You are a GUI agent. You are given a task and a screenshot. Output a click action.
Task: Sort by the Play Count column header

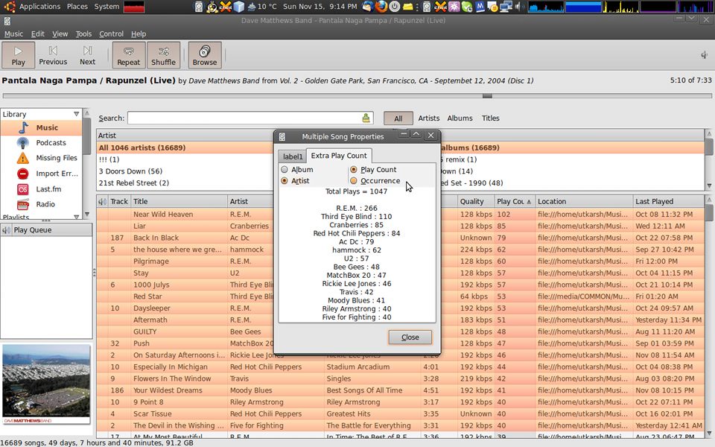tap(515, 201)
